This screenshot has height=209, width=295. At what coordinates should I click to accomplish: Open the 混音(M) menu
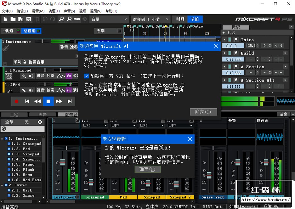(x=38, y=11)
